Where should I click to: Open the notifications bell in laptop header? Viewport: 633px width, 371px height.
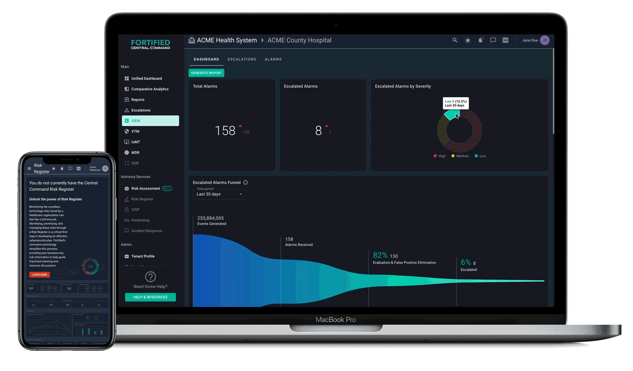(480, 40)
